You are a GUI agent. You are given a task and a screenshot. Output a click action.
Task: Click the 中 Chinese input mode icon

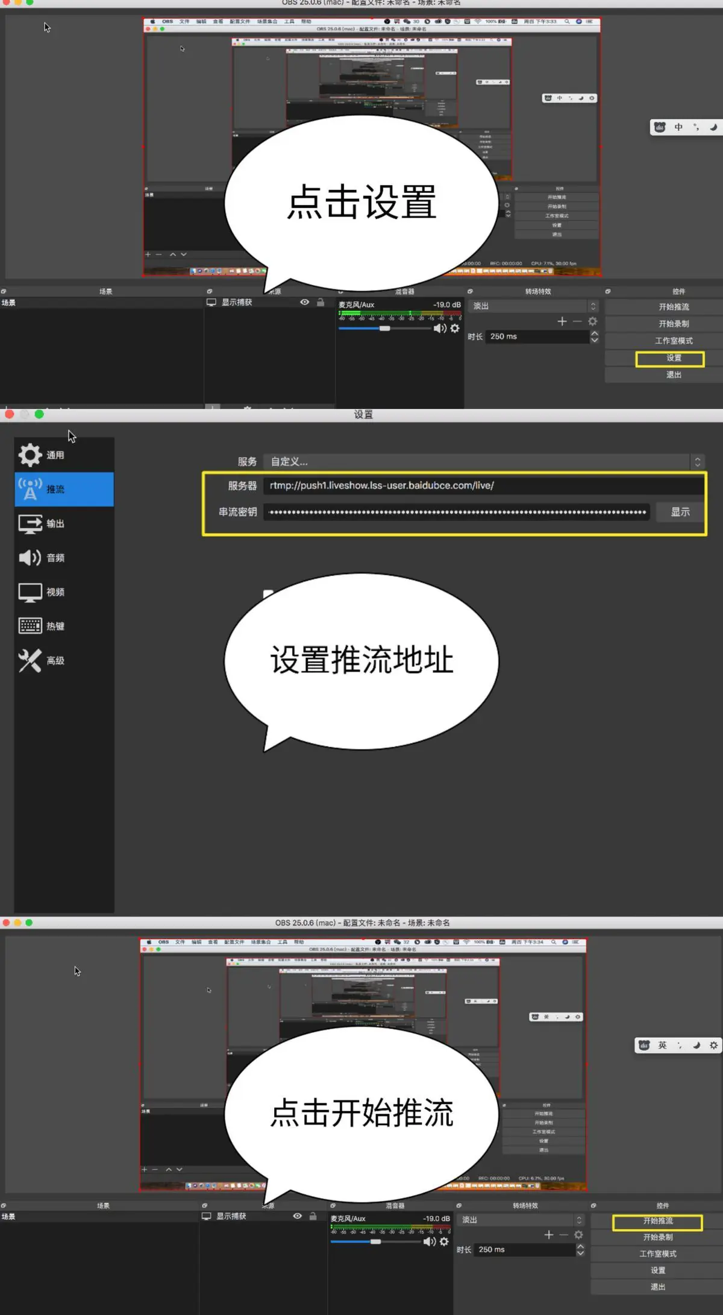coord(678,127)
